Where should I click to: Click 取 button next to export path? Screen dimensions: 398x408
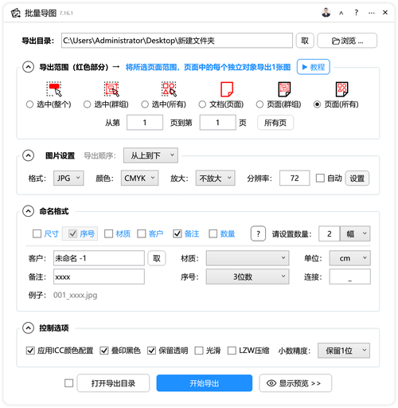coord(305,41)
